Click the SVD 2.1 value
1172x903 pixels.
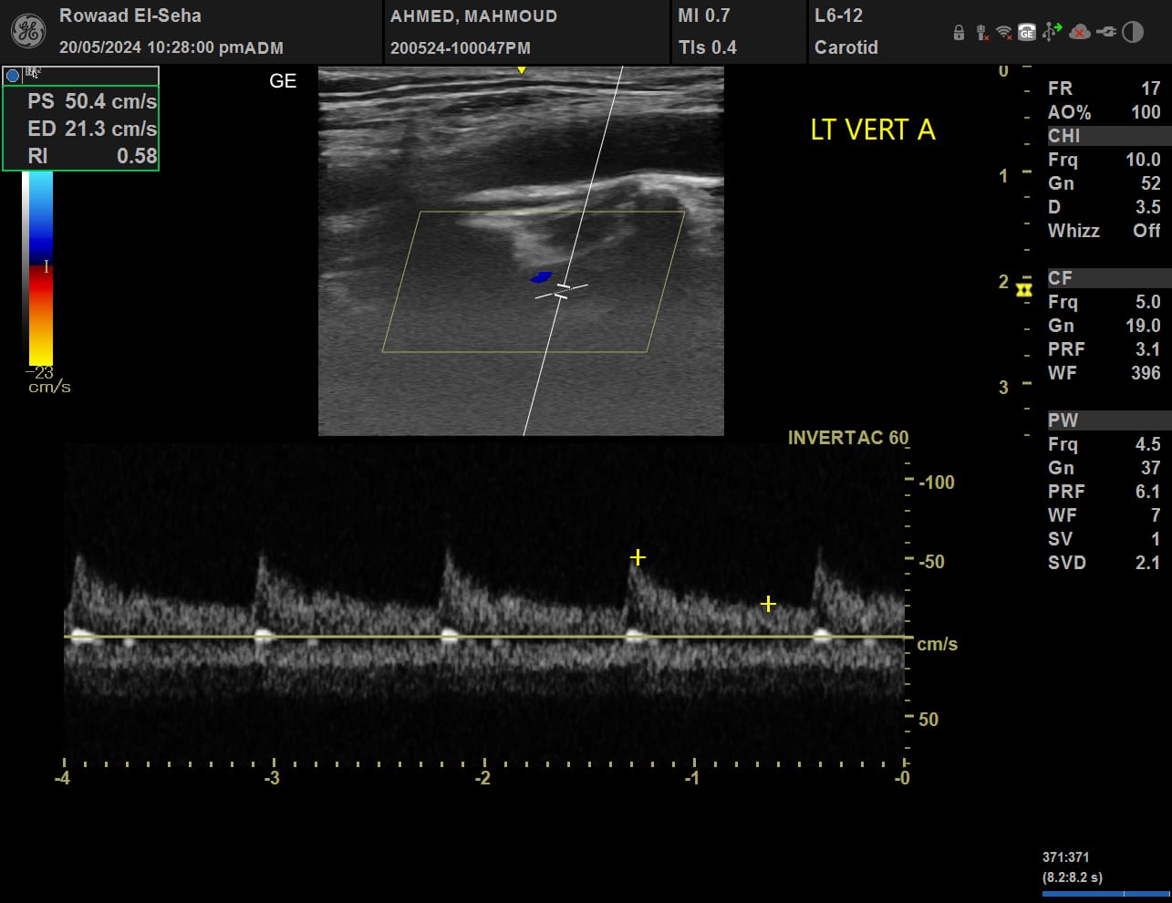[1105, 563]
